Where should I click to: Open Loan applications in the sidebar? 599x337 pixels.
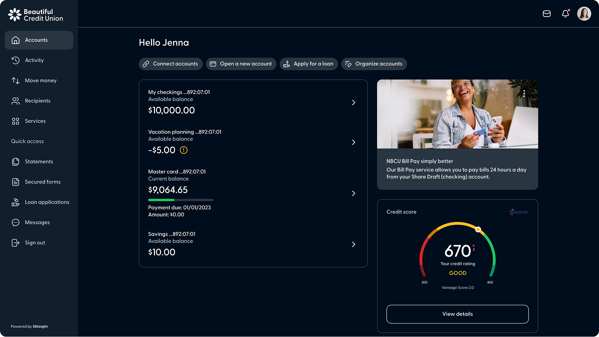click(x=39, y=202)
